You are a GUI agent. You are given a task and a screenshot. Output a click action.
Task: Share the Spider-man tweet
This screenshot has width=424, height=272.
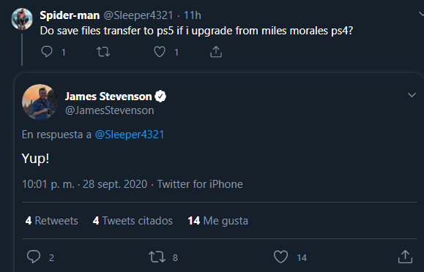pos(216,52)
